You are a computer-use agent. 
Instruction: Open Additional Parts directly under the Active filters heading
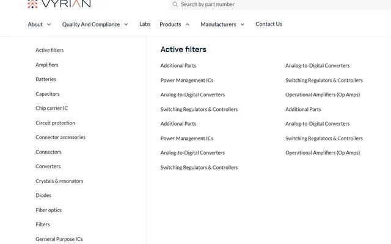point(178,66)
